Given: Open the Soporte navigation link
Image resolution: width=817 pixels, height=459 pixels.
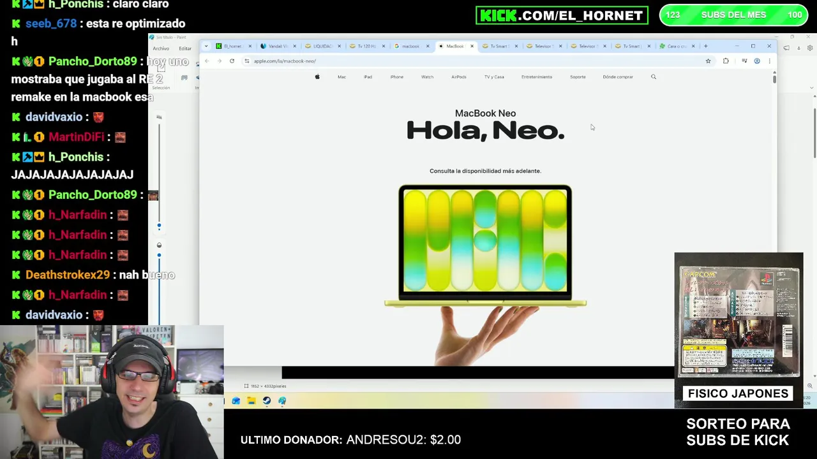Looking at the screenshot, I should (578, 76).
